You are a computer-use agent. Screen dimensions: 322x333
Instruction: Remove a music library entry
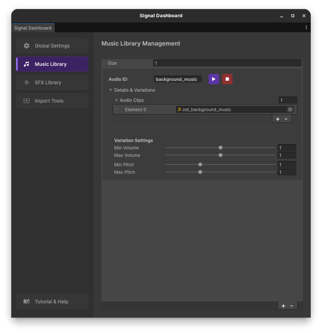point(292,306)
